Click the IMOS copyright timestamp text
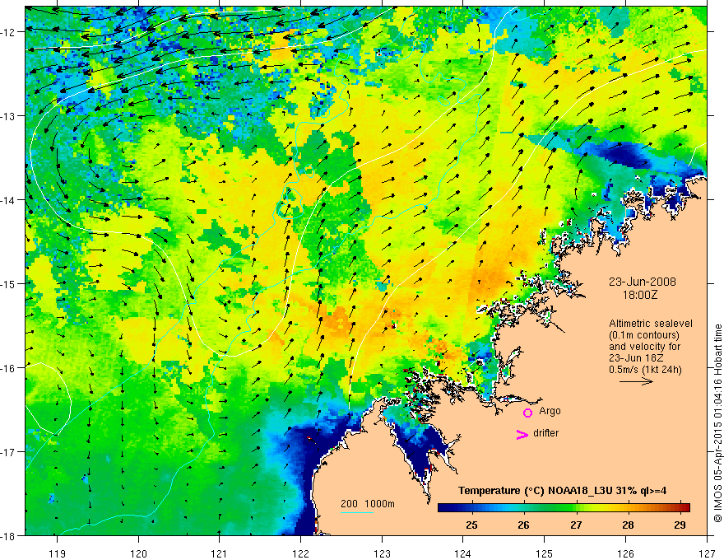The height and width of the screenshot is (560, 724). (x=717, y=422)
